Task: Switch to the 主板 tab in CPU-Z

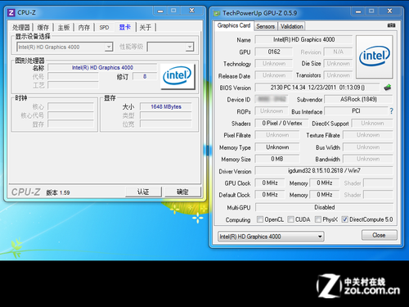Action: pyautogui.click(x=64, y=27)
